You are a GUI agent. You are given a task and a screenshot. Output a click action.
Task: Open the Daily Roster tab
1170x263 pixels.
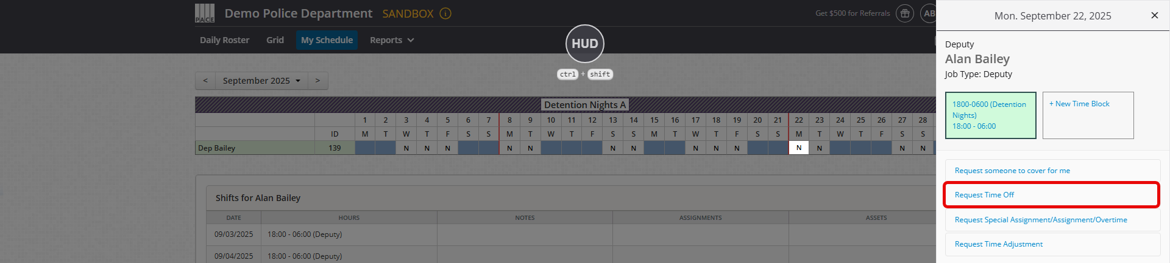pos(224,40)
